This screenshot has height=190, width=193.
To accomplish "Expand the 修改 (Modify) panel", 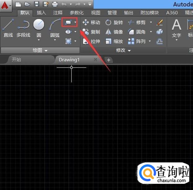I will 124,50.
